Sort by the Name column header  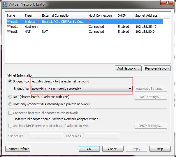pyautogui.click(x=14, y=15)
